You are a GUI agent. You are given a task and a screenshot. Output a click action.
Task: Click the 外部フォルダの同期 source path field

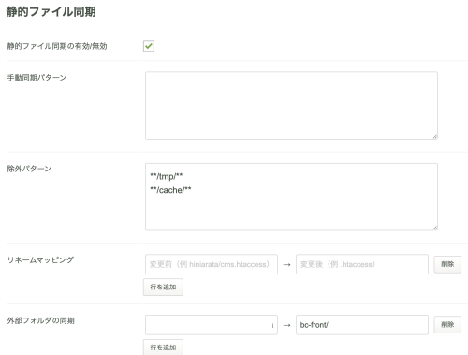pos(212,325)
